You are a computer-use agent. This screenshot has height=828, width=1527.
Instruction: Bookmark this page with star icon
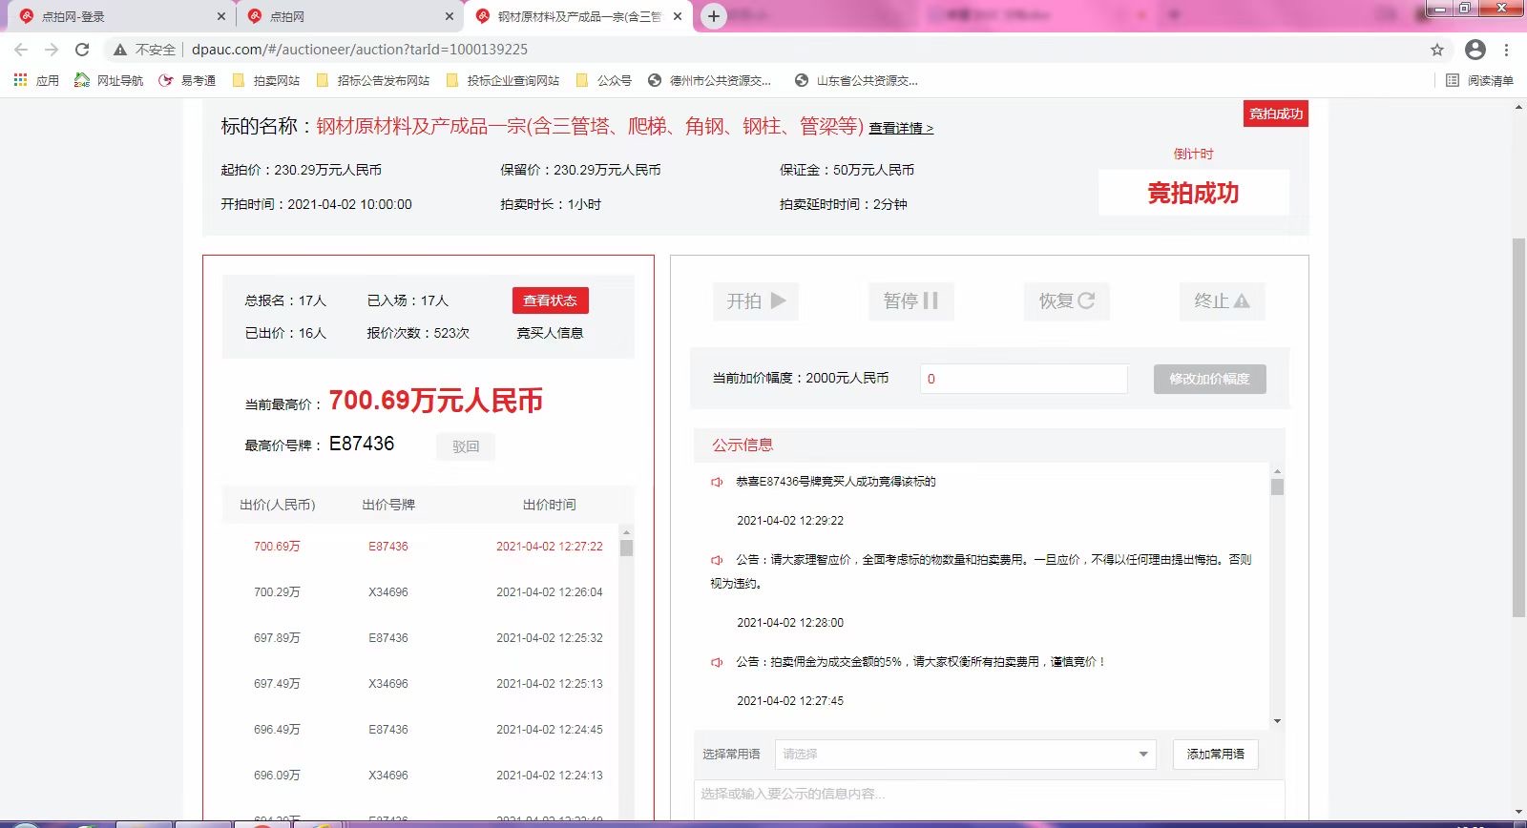click(1437, 50)
